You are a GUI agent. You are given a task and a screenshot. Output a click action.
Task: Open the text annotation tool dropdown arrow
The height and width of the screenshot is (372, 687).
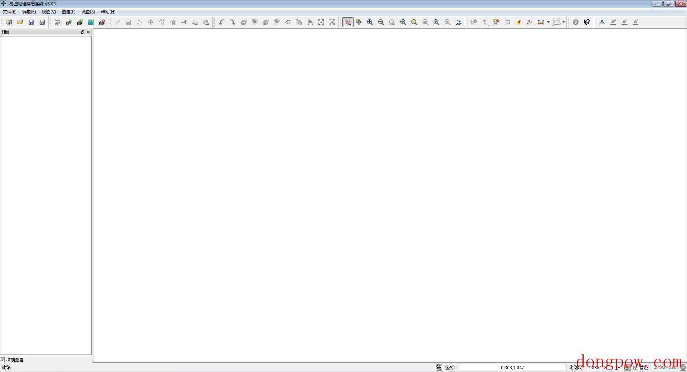pyautogui.click(x=564, y=22)
